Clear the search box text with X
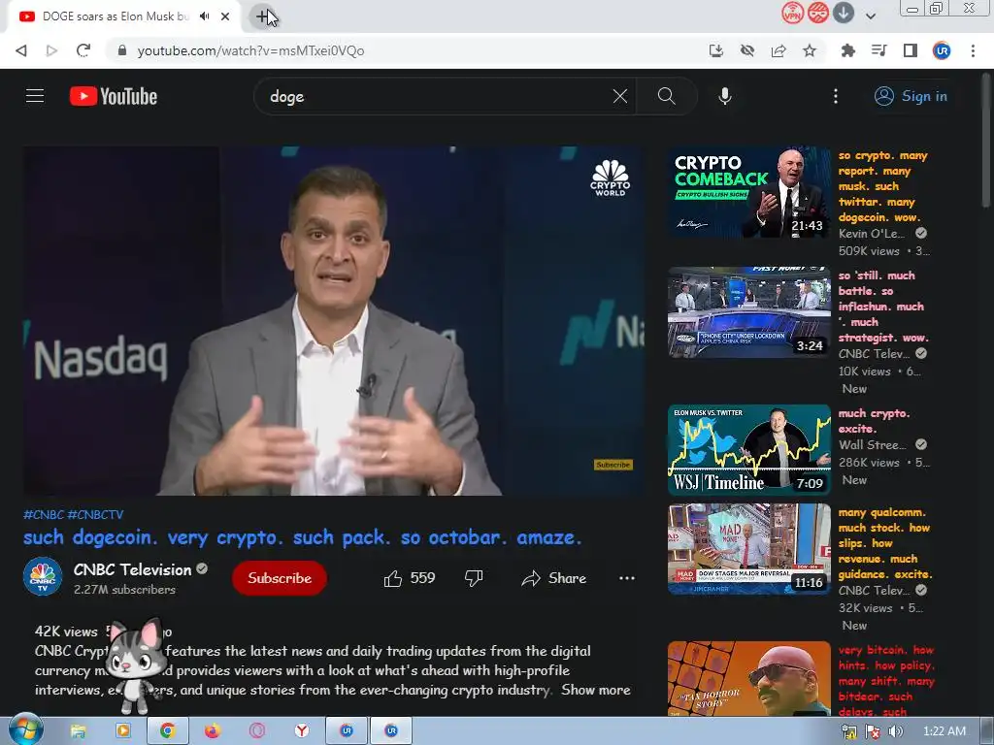Image resolution: width=994 pixels, height=745 pixels. click(x=620, y=96)
